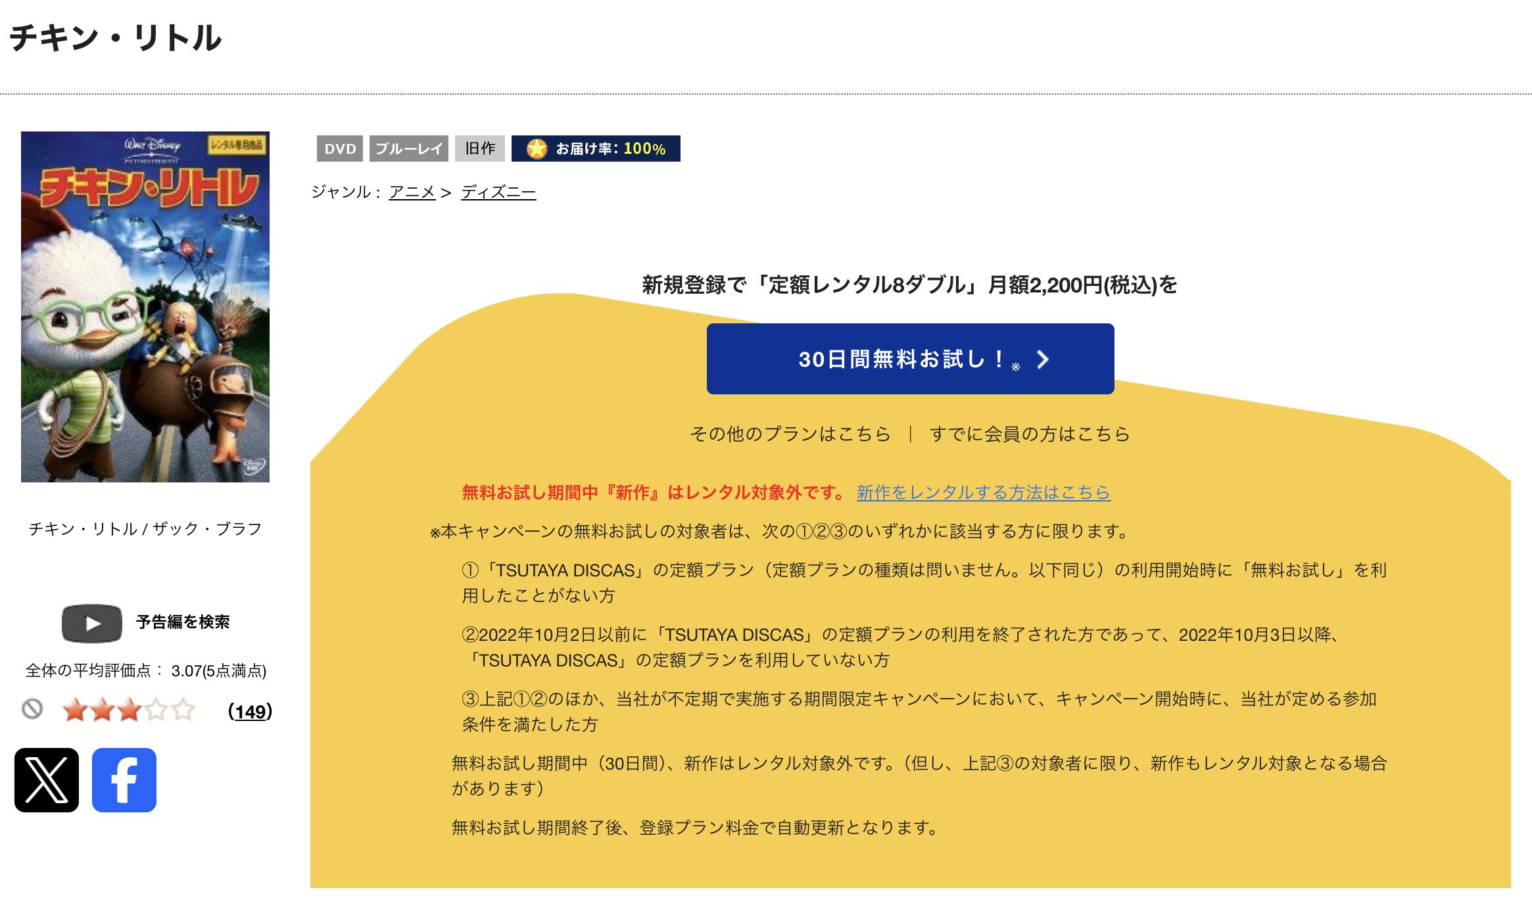Open すでに会員の方はこちら link
Image resolution: width=1532 pixels, height=907 pixels.
(x=1030, y=434)
